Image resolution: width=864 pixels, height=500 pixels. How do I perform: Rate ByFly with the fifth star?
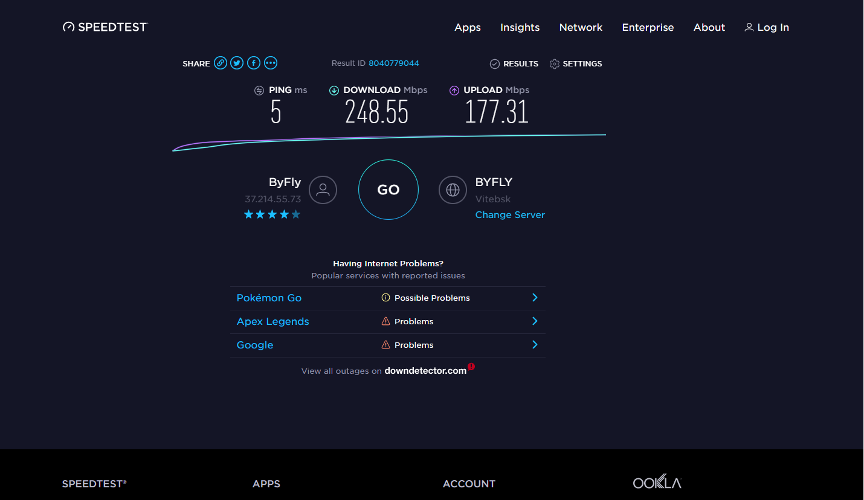coord(295,214)
